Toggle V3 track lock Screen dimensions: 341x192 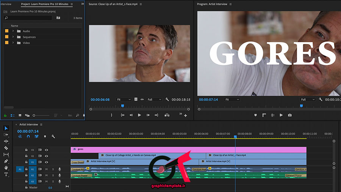pyautogui.click(x=26, y=150)
